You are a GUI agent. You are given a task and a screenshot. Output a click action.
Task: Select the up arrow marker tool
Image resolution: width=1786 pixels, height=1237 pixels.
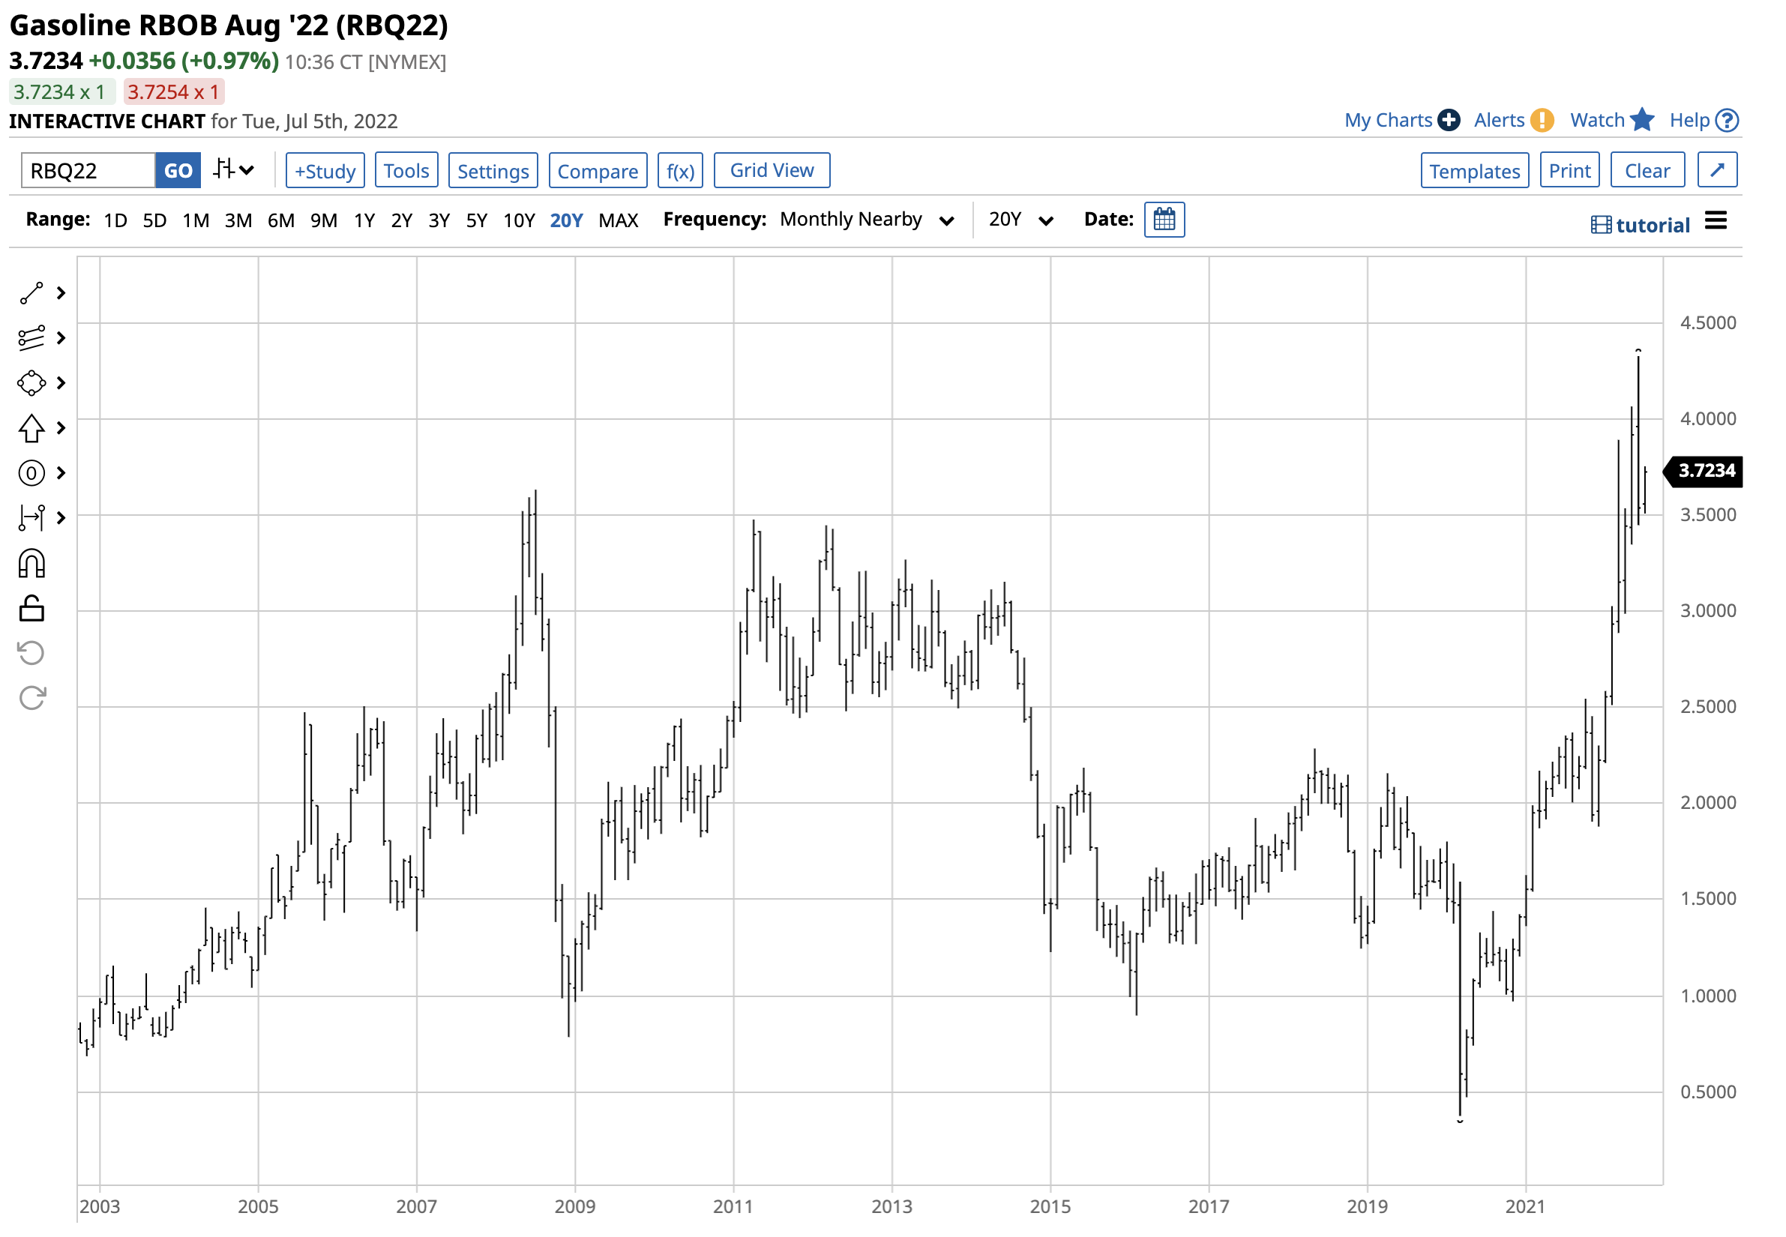(31, 429)
